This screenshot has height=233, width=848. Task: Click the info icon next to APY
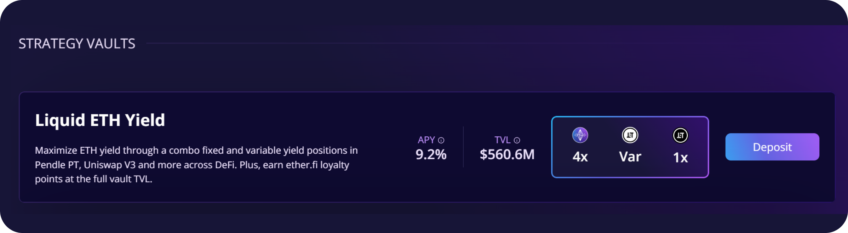pos(441,140)
